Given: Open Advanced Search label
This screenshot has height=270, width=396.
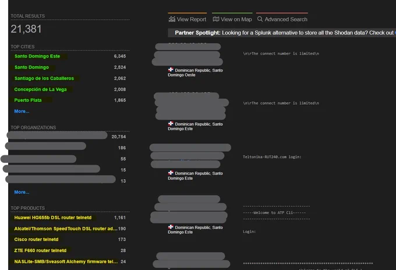Looking at the screenshot, I should point(286,19).
